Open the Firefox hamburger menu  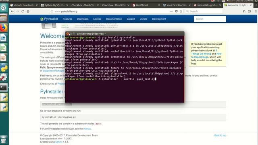[256, 11]
